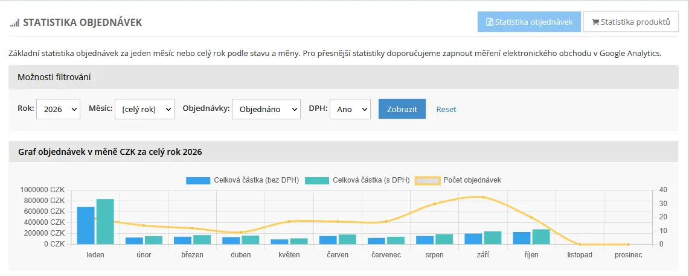
Task: Click the spreadsheet icon in the Statistika objednávek button
Action: pyautogui.click(x=490, y=22)
